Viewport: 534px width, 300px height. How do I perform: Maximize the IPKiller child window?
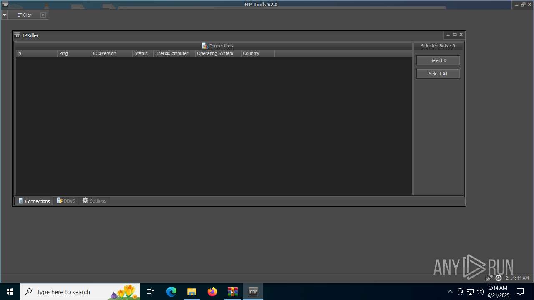(x=455, y=35)
